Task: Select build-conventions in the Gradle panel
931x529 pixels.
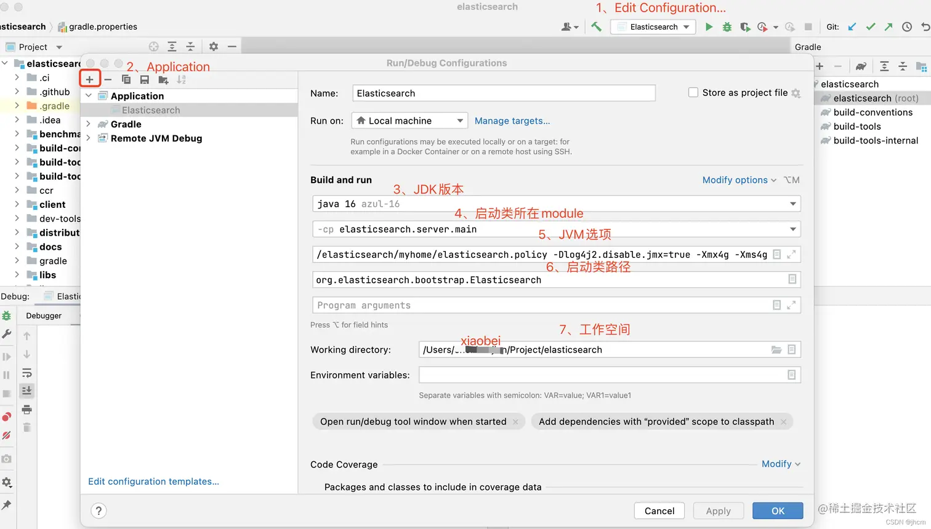Action: pyautogui.click(x=873, y=112)
